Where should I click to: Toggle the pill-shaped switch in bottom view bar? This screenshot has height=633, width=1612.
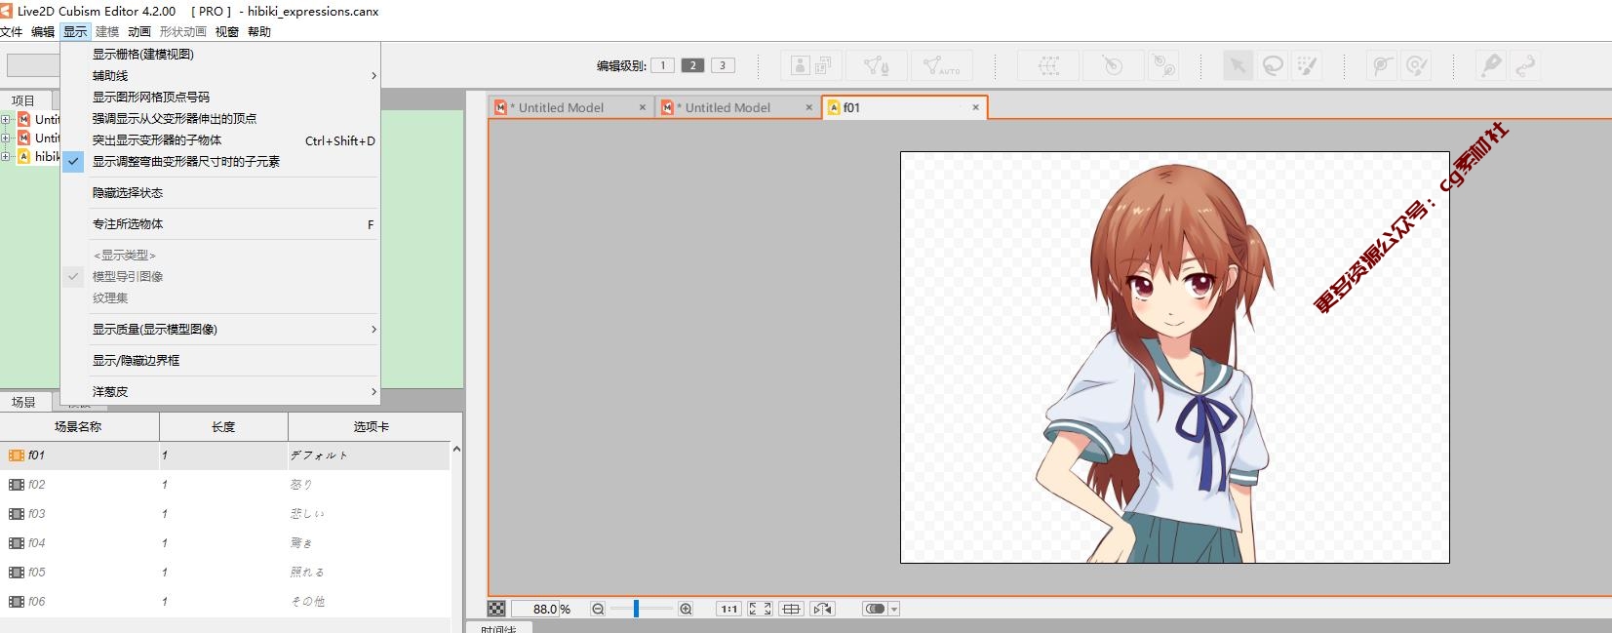(875, 609)
